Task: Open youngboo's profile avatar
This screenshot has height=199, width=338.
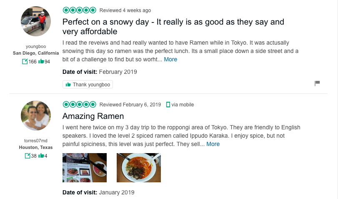Action: pyautogui.click(x=36, y=21)
